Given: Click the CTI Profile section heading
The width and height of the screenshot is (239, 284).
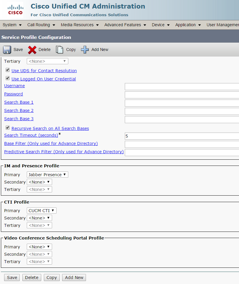Looking at the screenshot, I should click(x=17, y=202).
